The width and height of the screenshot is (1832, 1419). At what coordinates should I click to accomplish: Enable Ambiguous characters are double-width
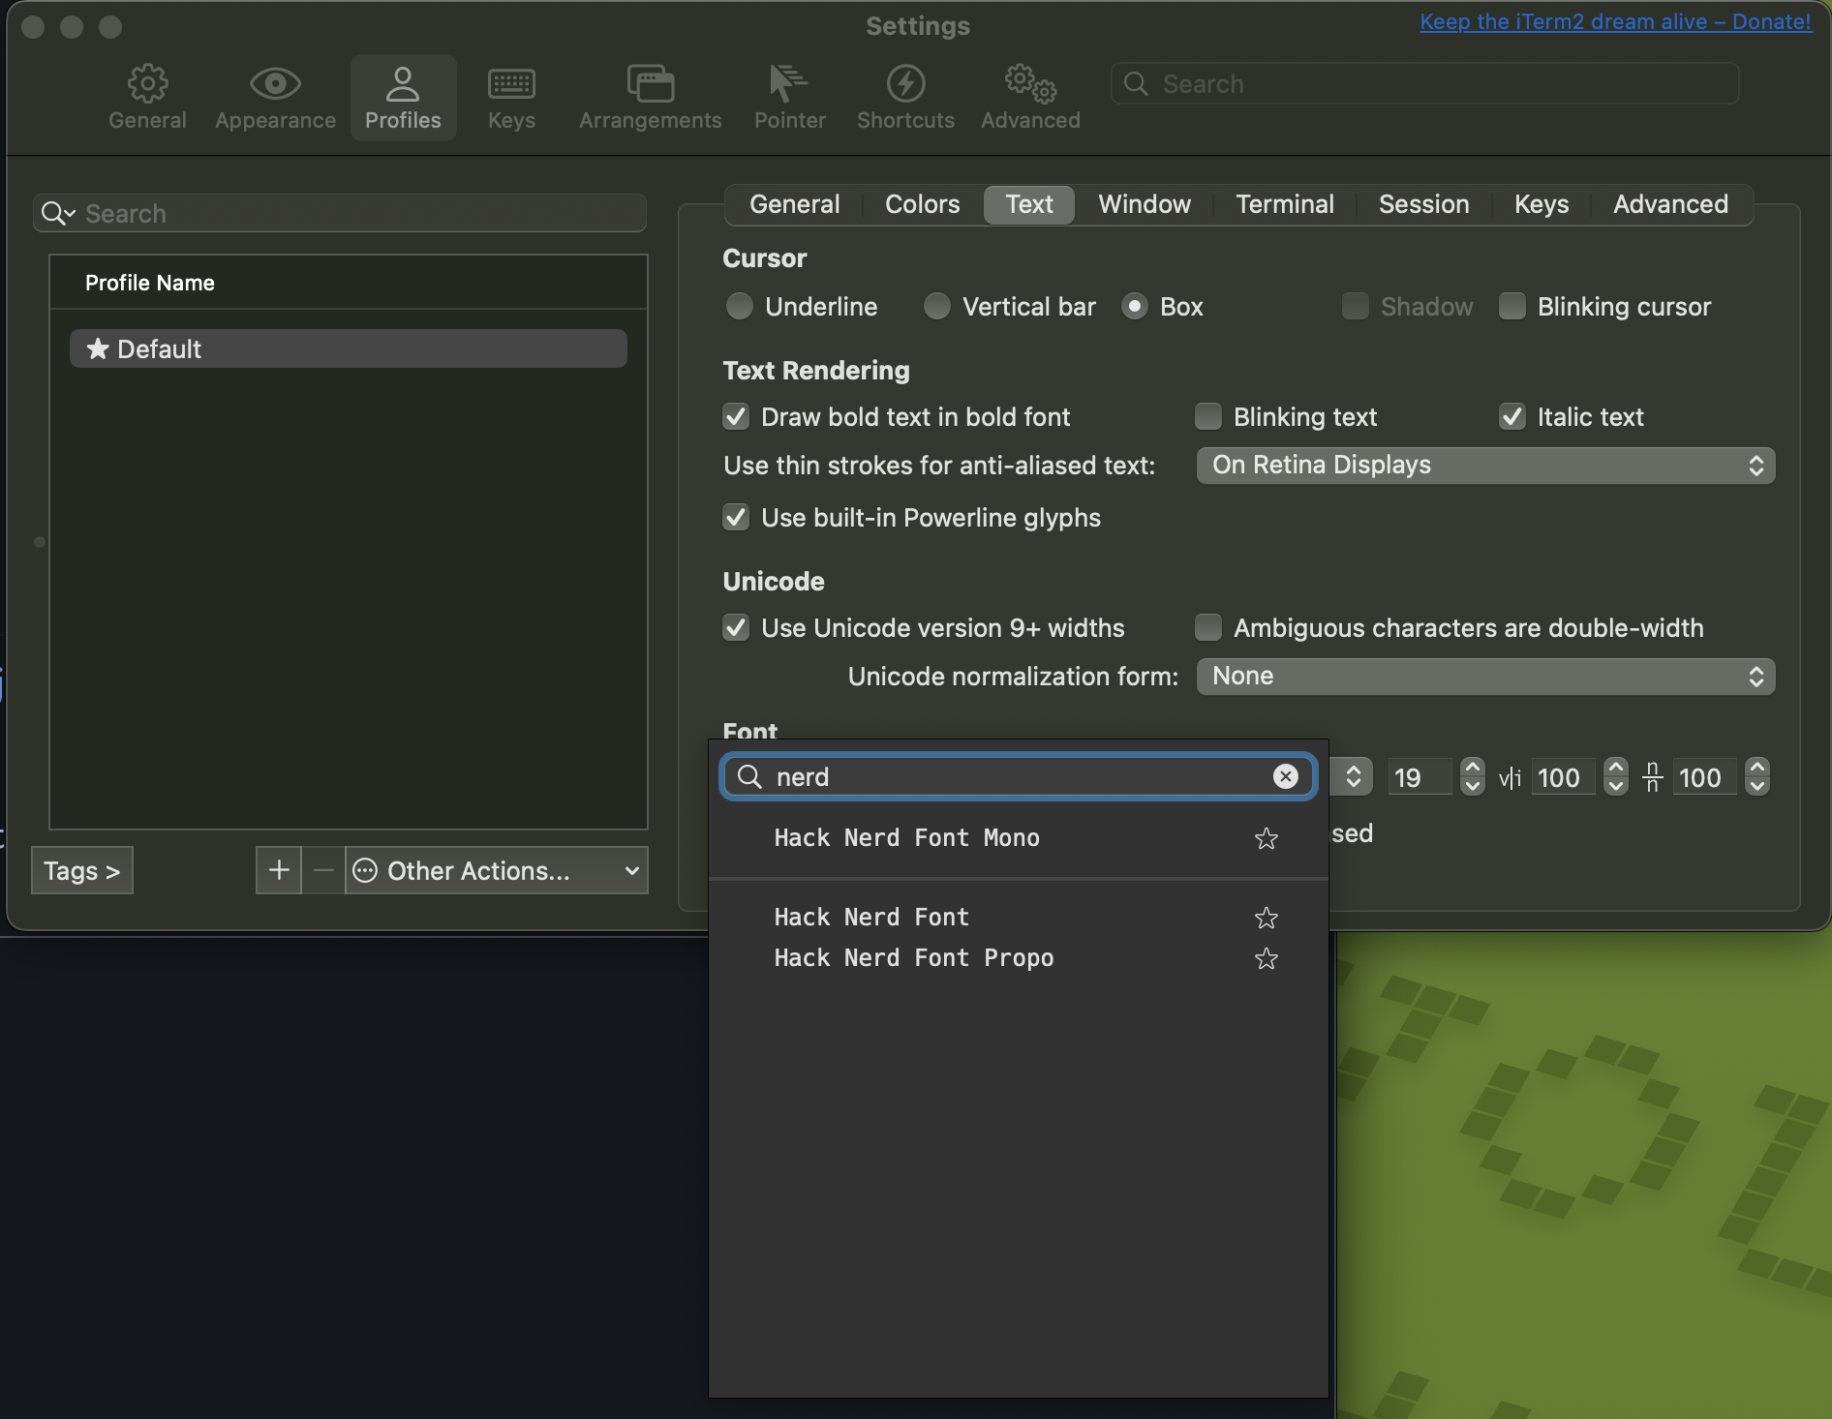(x=1207, y=627)
